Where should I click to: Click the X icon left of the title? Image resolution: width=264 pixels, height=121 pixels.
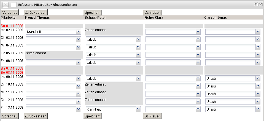[5, 5]
